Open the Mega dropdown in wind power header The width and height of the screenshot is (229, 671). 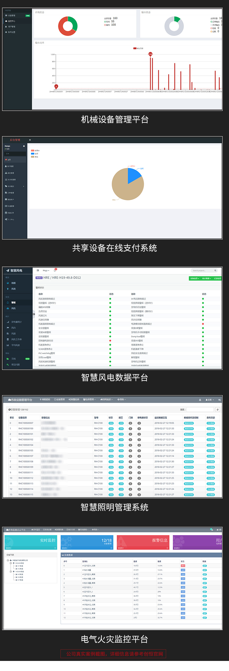pos(46,270)
